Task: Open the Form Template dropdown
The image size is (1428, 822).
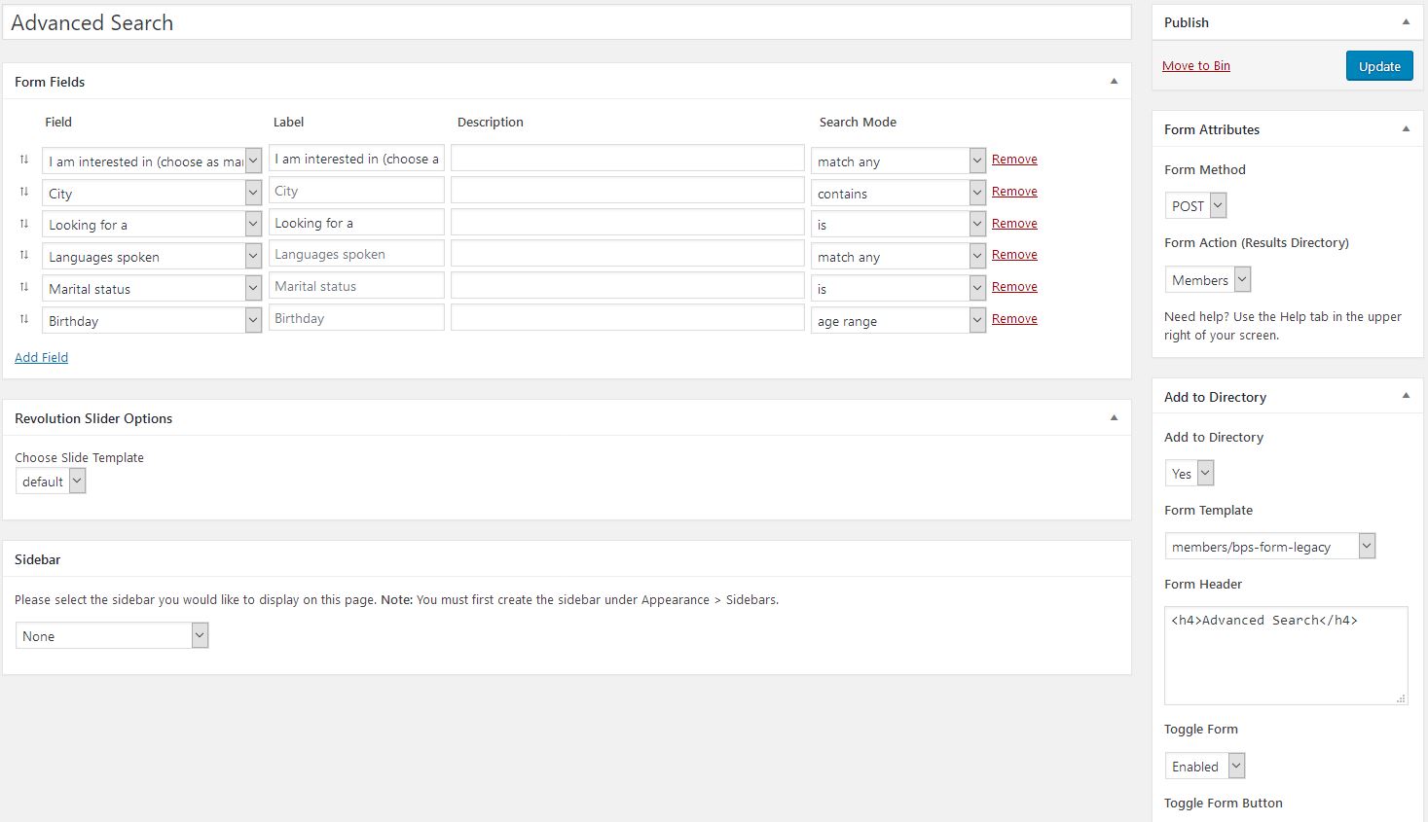Action: point(1270,546)
